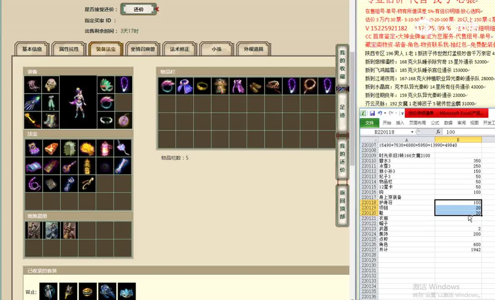The image size is (495, 300).
Task: Open the 法术修正 tab
Action: point(180,49)
